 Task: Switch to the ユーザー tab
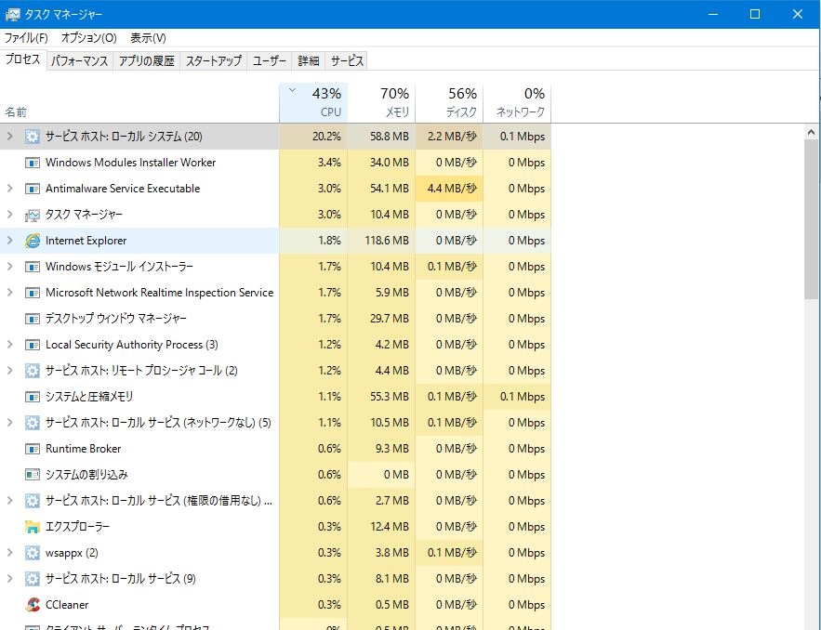coord(270,61)
